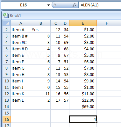Viewport: 121px width, 127px height.
Task: Select column A header
Action: click(x=21, y=23)
